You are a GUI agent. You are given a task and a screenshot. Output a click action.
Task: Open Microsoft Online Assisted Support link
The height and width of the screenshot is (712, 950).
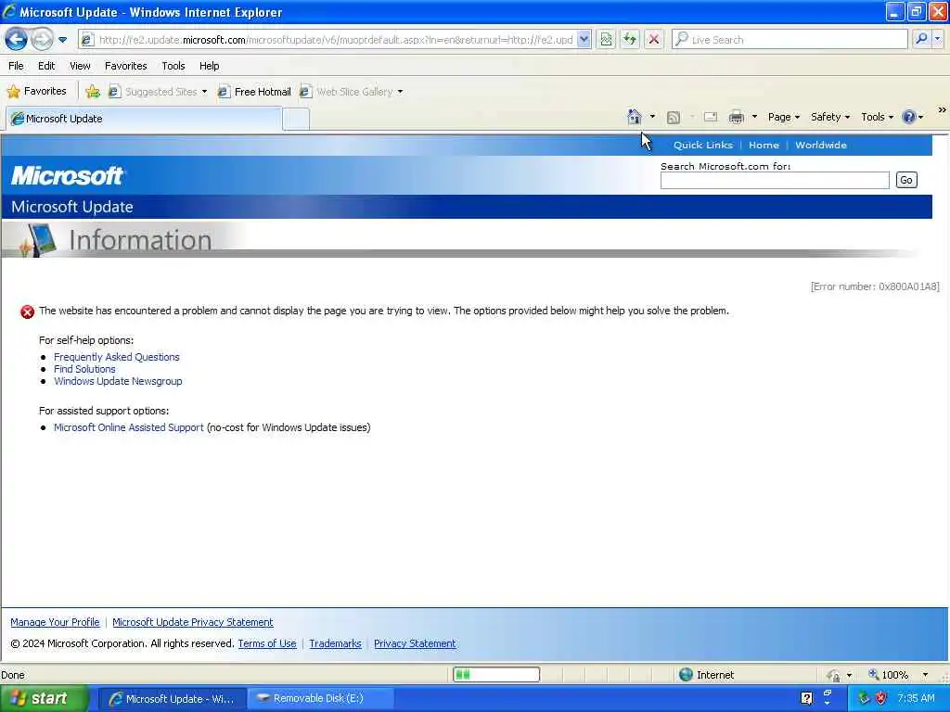coord(128,427)
